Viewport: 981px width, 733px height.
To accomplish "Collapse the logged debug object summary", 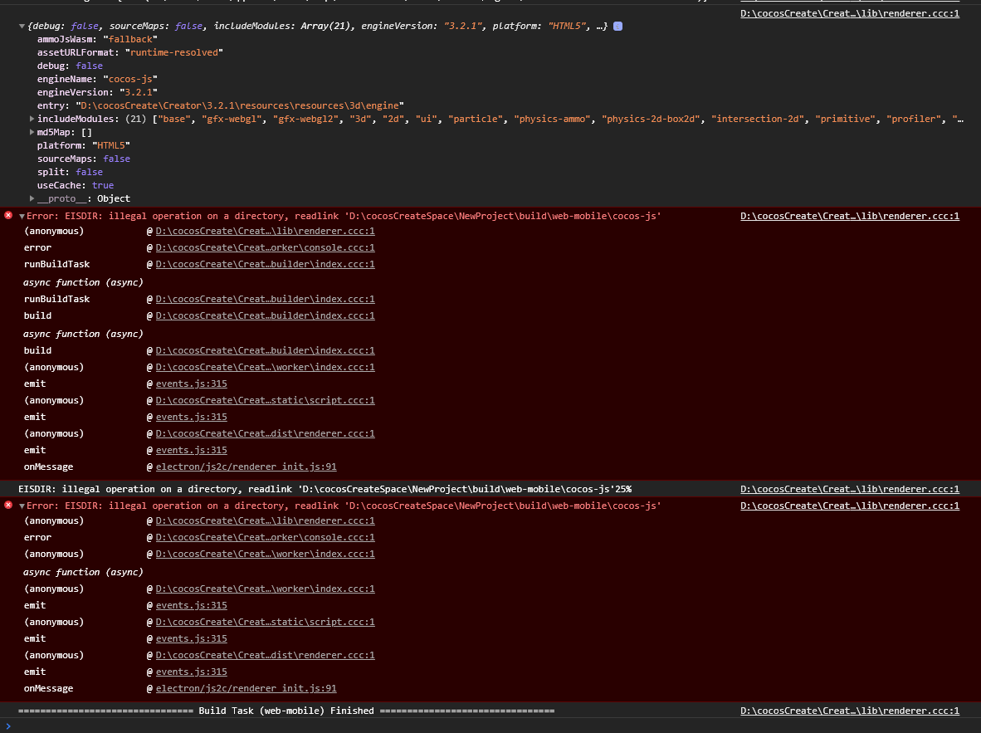I will tap(22, 27).
